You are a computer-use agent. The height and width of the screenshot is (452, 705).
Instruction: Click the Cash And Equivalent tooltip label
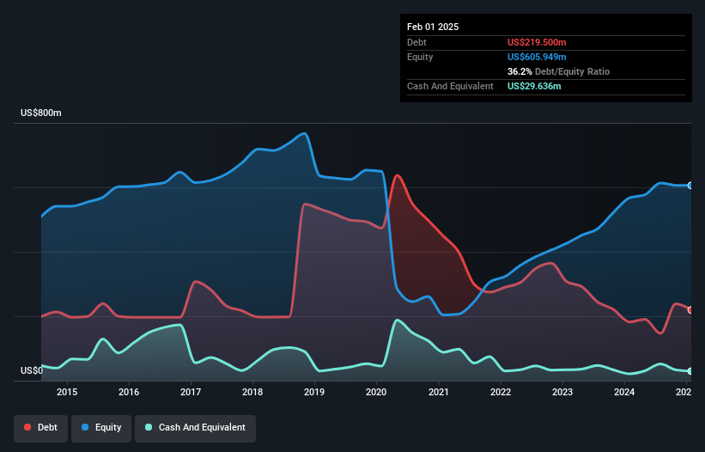pyautogui.click(x=450, y=86)
